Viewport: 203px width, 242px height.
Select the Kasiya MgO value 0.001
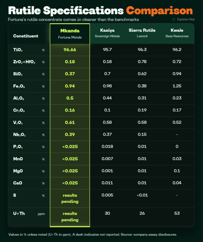[107, 171]
